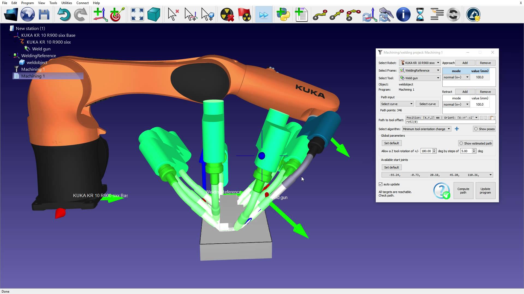
Task: Open the Connect menu
Action: click(82, 3)
